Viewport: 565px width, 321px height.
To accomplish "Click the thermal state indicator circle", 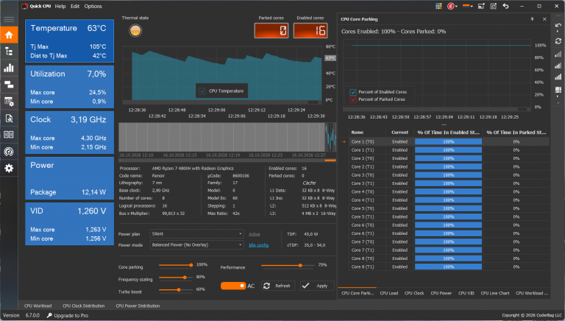I will pos(135,31).
